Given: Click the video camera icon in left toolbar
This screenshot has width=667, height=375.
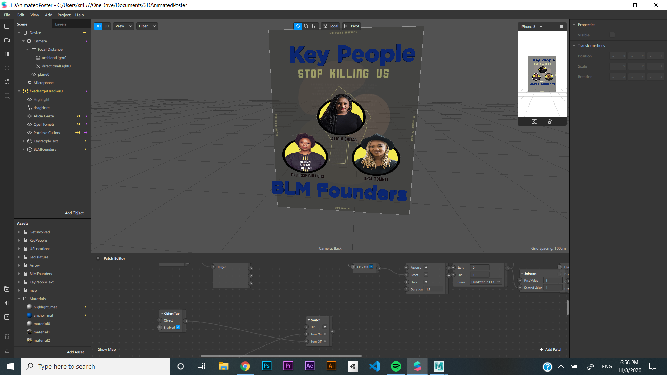Looking at the screenshot, I should (x=7, y=40).
